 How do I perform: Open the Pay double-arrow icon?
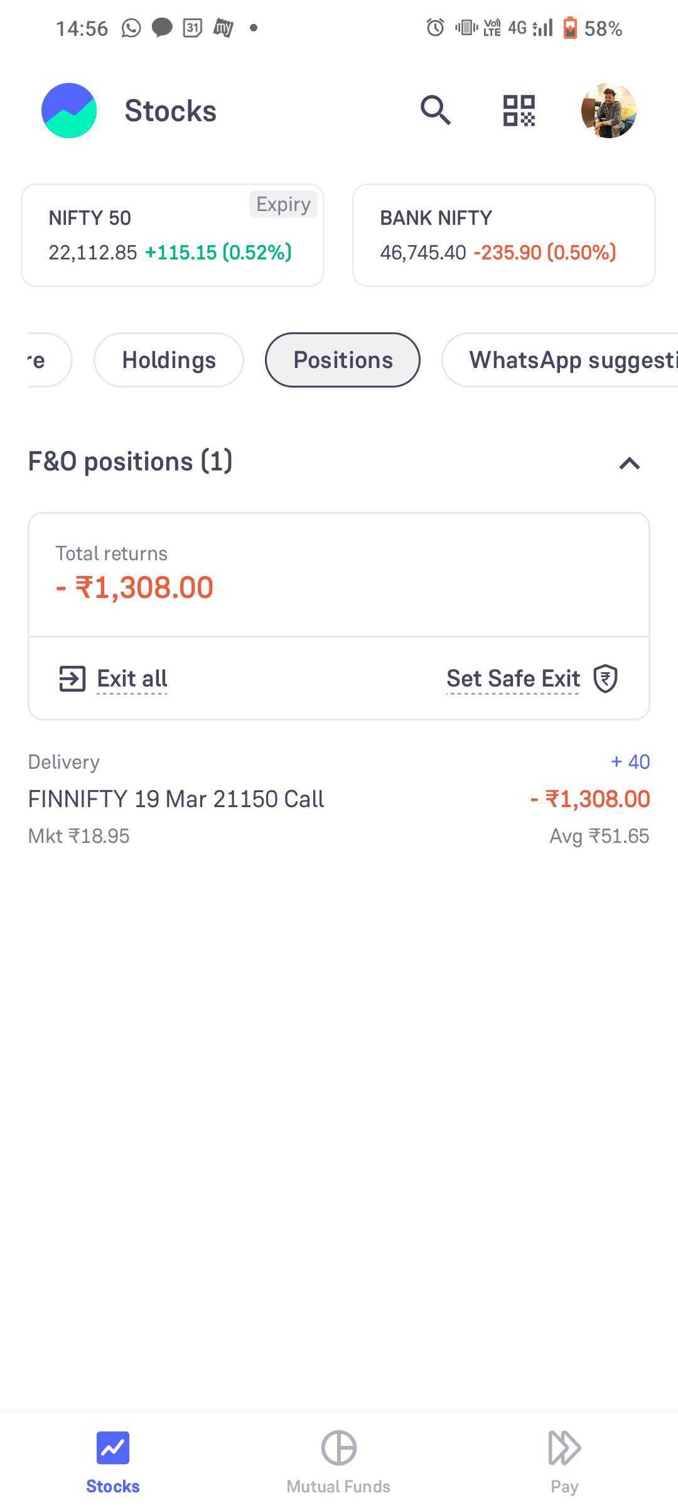tap(564, 1448)
